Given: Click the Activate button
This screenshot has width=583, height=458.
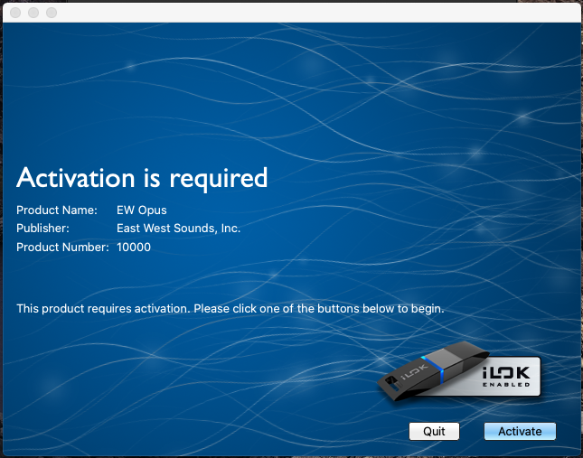Looking at the screenshot, I should [520, 431].
